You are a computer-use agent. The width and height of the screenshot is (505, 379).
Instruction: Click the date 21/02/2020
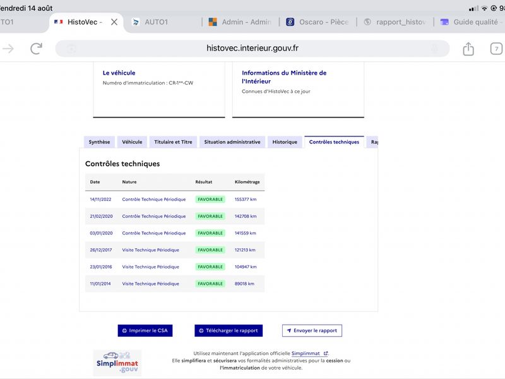101,216
